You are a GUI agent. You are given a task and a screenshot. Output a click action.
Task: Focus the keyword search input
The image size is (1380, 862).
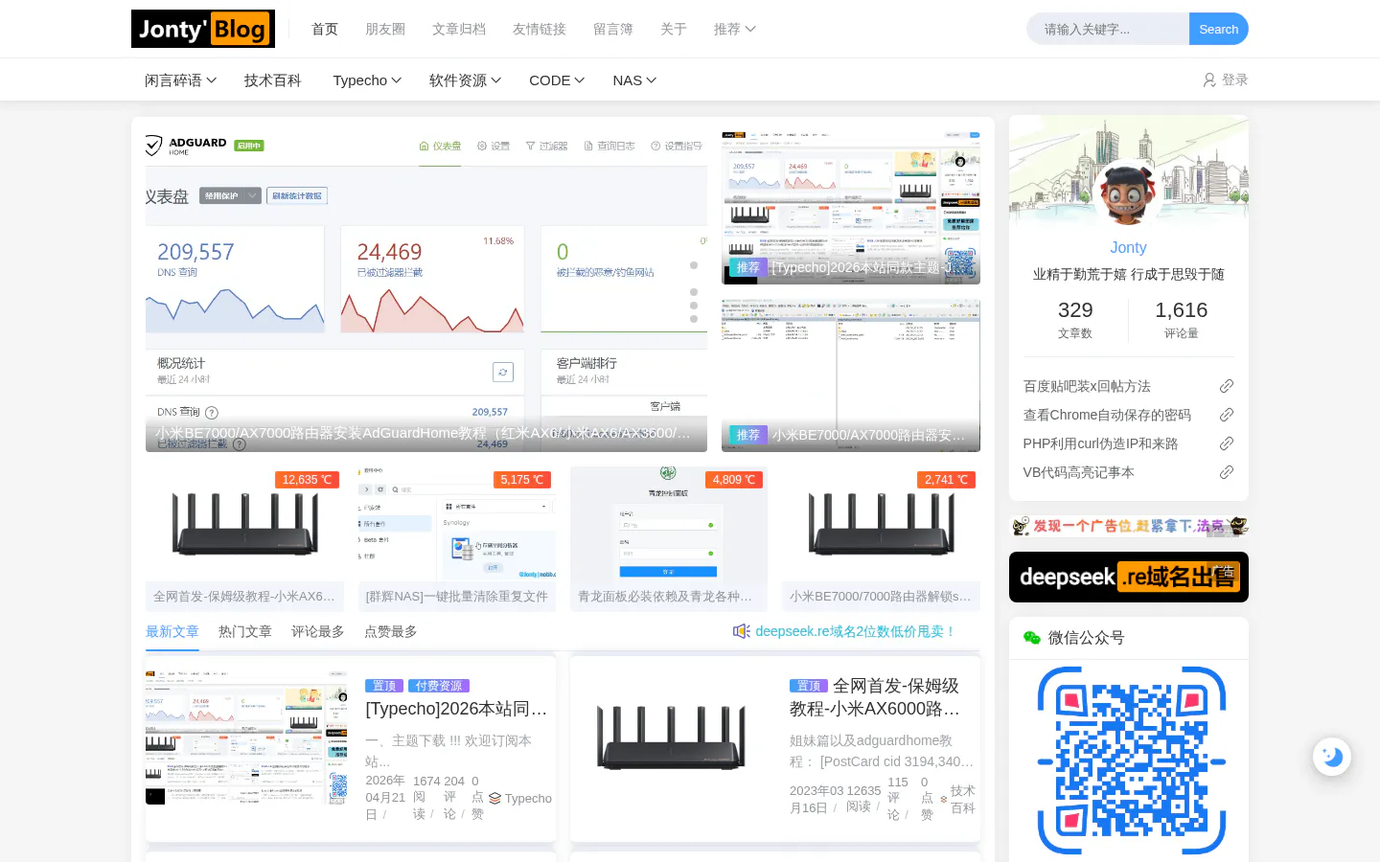point(1108,29)
